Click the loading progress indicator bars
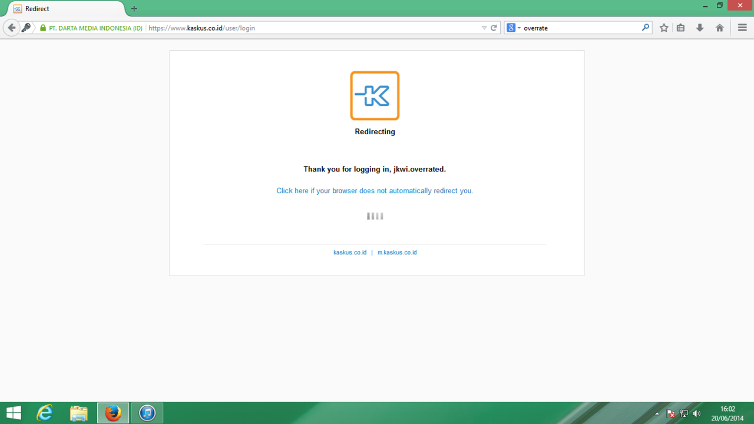The height and width of the screenshot is (424, 754). (375, 216)
